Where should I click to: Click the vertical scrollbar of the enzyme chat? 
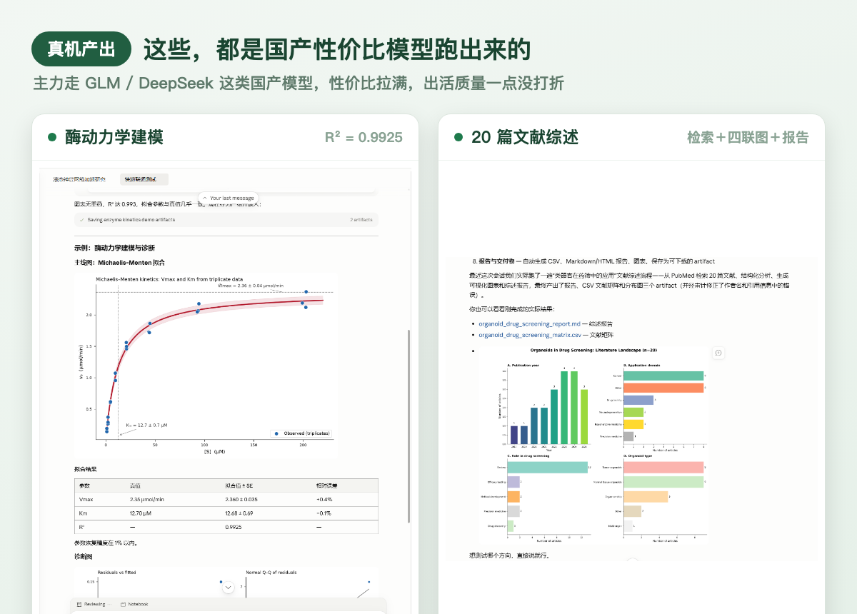click(x=409, y=425)
